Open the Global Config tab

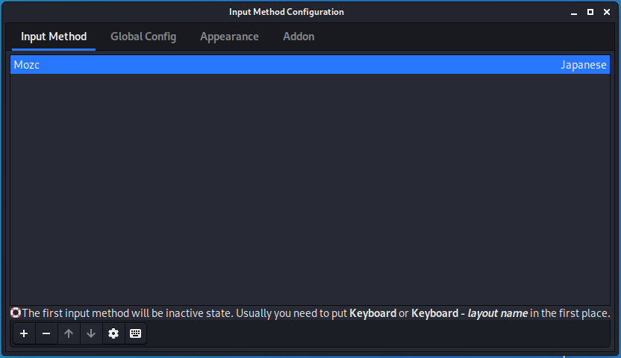[143, 37]
